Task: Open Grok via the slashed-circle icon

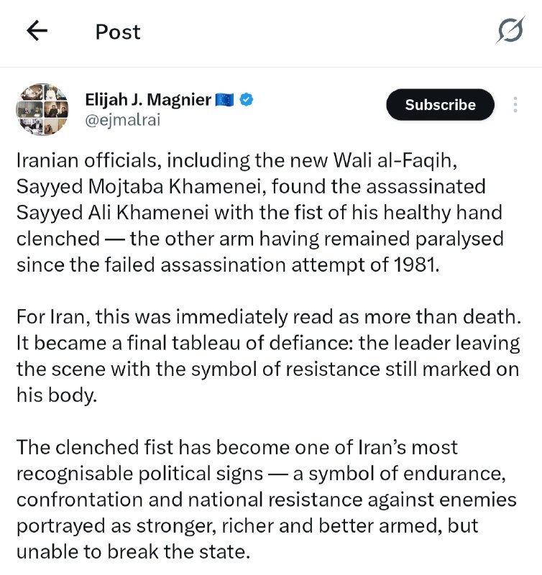Action: [510, 30]
